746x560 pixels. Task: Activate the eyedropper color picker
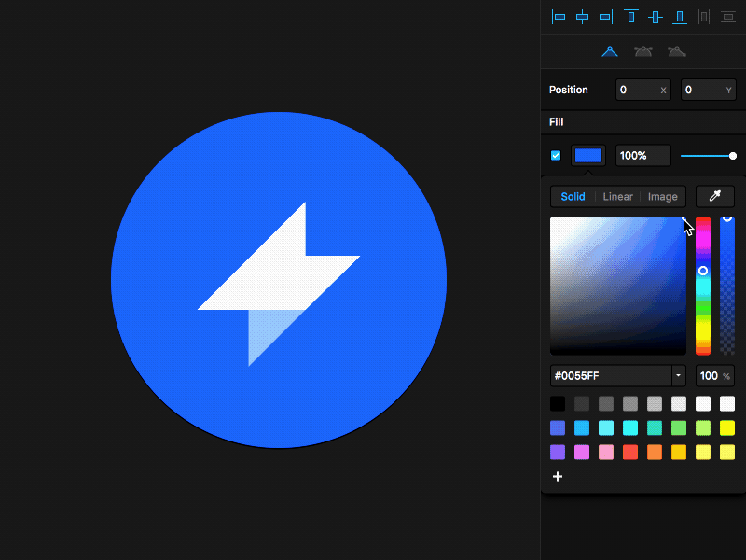[x=714, y=196]
